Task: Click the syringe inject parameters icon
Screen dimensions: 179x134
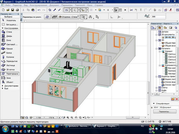Action: tap(59, 10)
